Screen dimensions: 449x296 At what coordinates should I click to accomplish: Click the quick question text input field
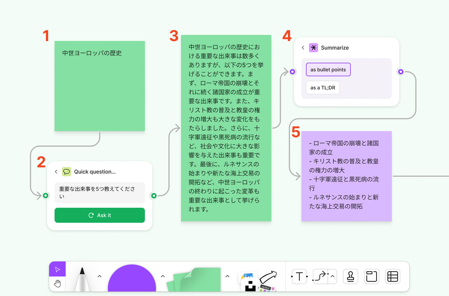point(100,192)
